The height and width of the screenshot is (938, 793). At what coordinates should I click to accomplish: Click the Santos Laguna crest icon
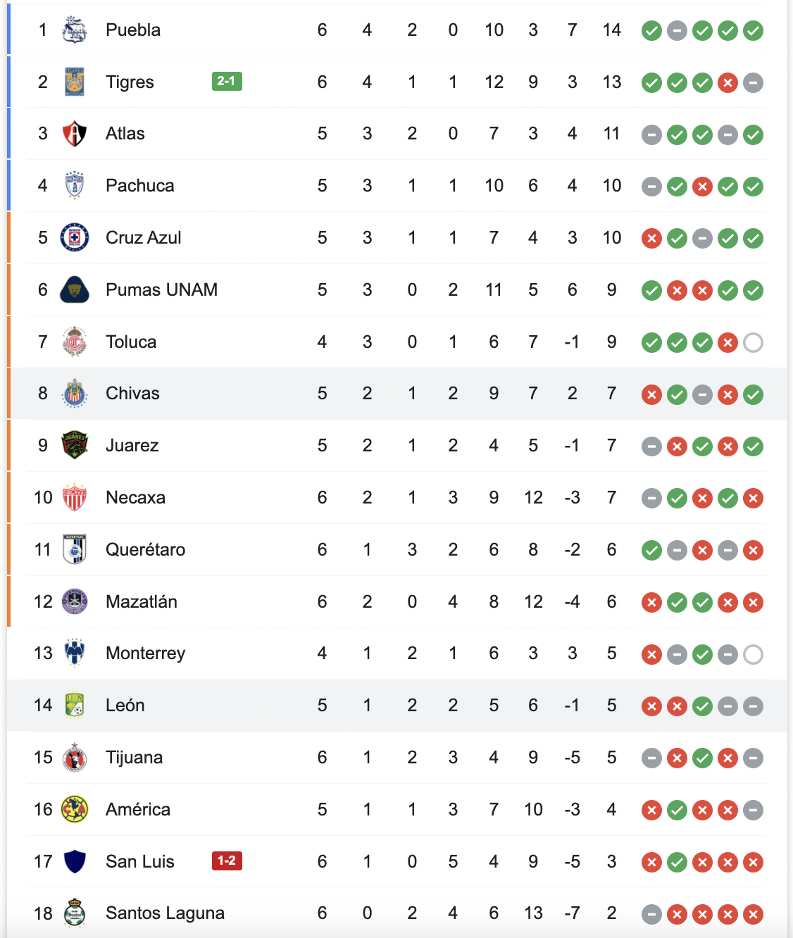tap(75, 913)
